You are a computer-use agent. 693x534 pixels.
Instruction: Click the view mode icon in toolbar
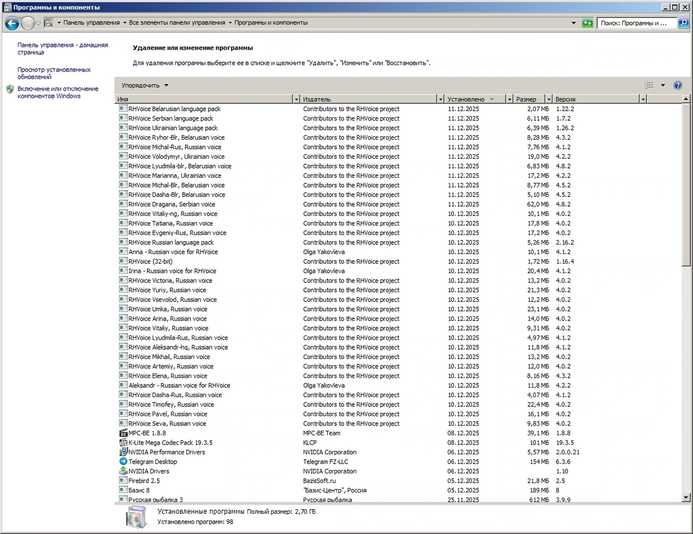(x=649, y=85)
